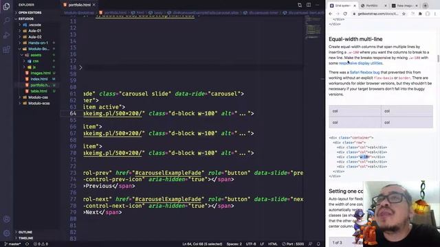The width and height of the screenshot is (440, 247).
Task: Open the Explorer view in activity bar
Action: click(6, 6)
